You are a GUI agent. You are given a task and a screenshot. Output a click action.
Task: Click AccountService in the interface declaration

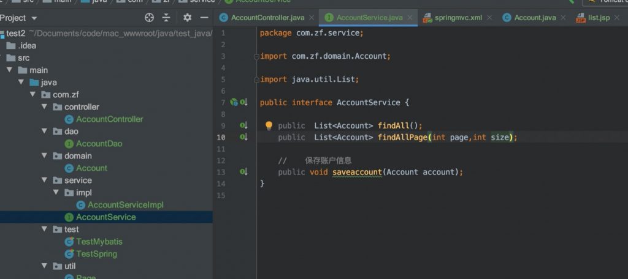pos(368,102)
